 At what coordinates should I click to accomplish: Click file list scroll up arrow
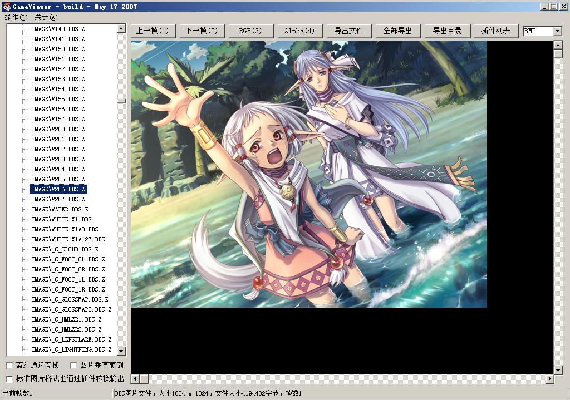tap(121, 28)
